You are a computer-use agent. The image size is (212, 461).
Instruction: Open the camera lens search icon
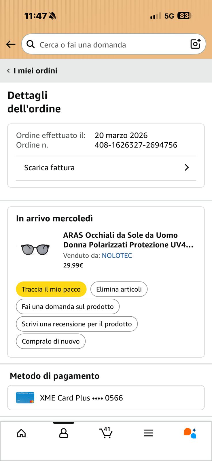[x=195, y=44]
